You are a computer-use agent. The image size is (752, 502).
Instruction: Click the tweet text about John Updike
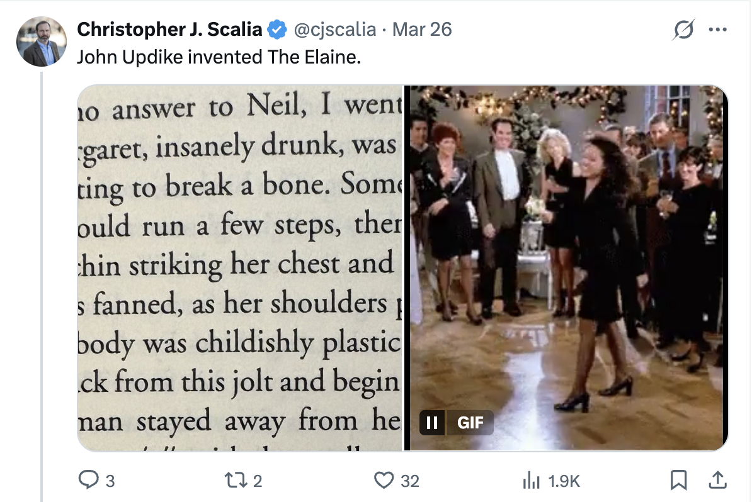[x=219, y=57]
